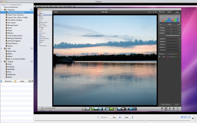Switch to the Effects tab
Screen dimensions: 197x123
(x=169, y=12)
